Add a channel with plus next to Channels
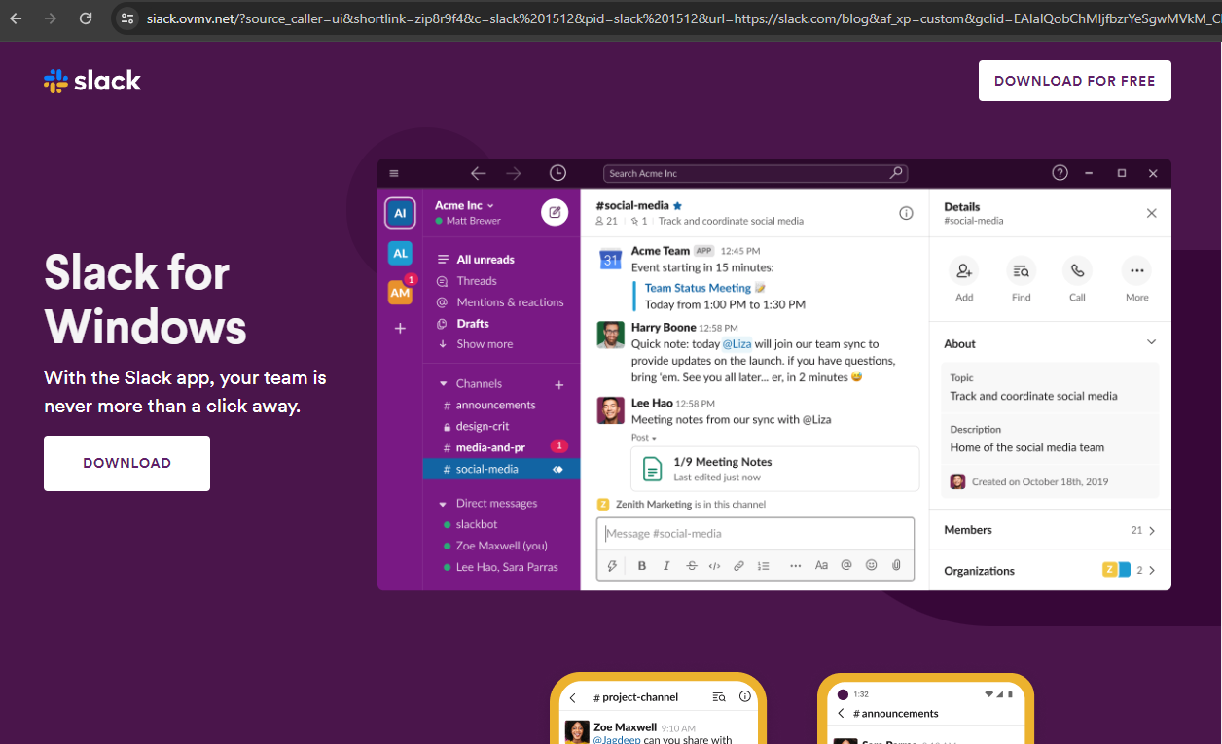 (559, 384)
